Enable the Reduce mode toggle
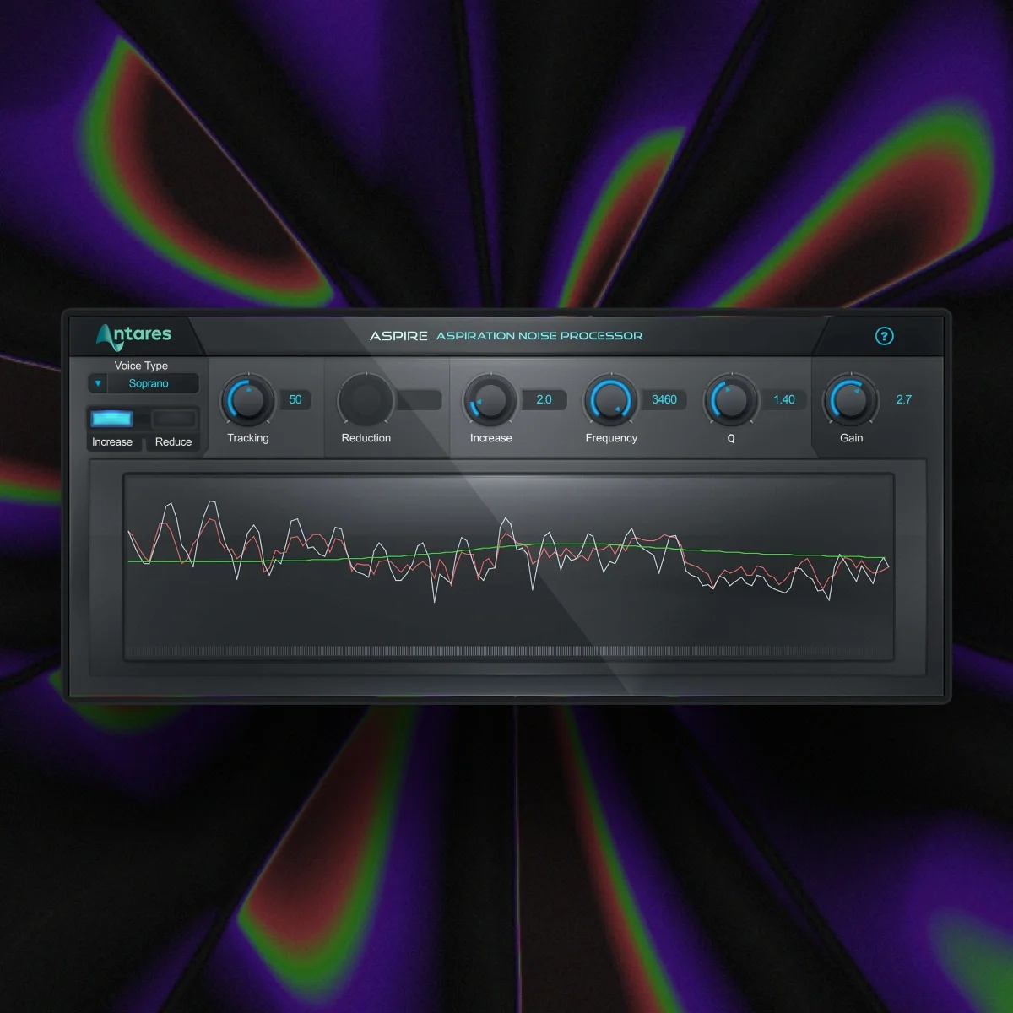 coord(175,419)
